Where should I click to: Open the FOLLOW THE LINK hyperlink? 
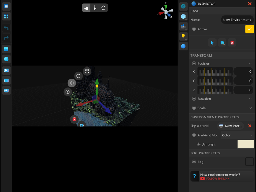pos(218,178)
